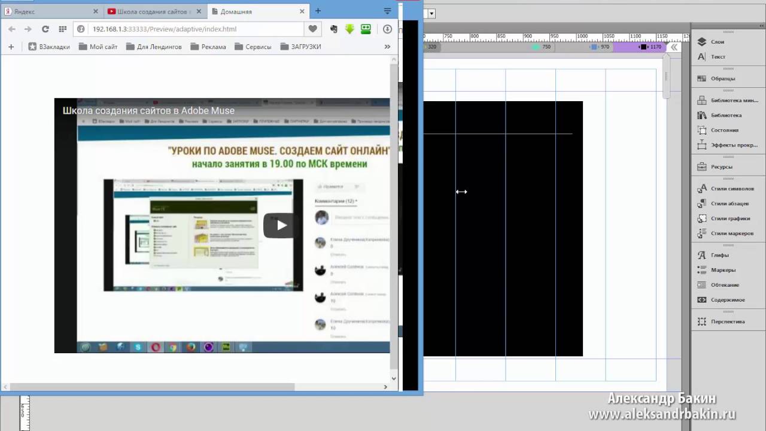
Task: Open the Текст panel
Action: pyautogui.click(x=712, y=57)
